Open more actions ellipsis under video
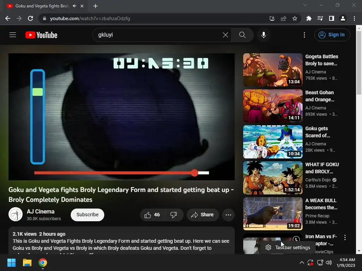The width and height of the screenshot is (362, 271). pos(228,215)
